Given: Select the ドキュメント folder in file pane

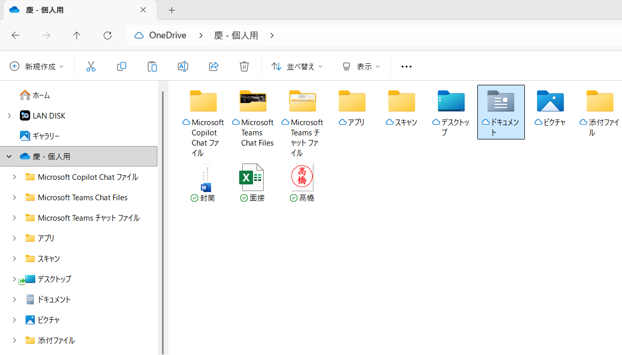Looking at the screenshot, I should click(x=501, y=112).
